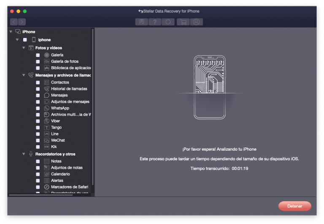This screenshot has width=324, height=224.
Task: Click the Line icon
Action: coord(47,134)
